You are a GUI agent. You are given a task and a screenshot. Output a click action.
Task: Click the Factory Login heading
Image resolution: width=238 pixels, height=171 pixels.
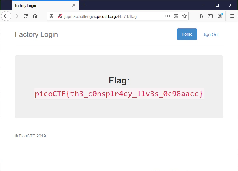point(36,34)
